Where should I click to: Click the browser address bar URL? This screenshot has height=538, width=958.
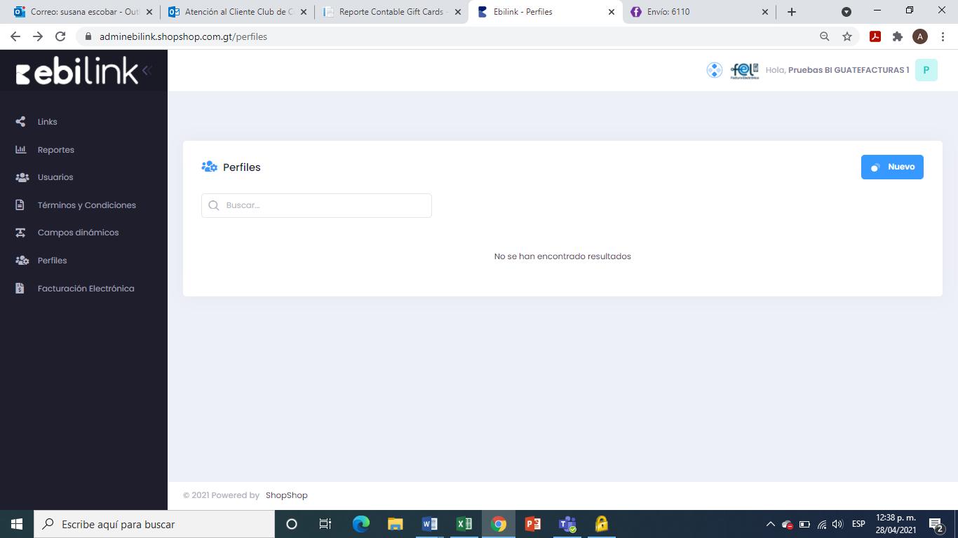tap(183, 36)
